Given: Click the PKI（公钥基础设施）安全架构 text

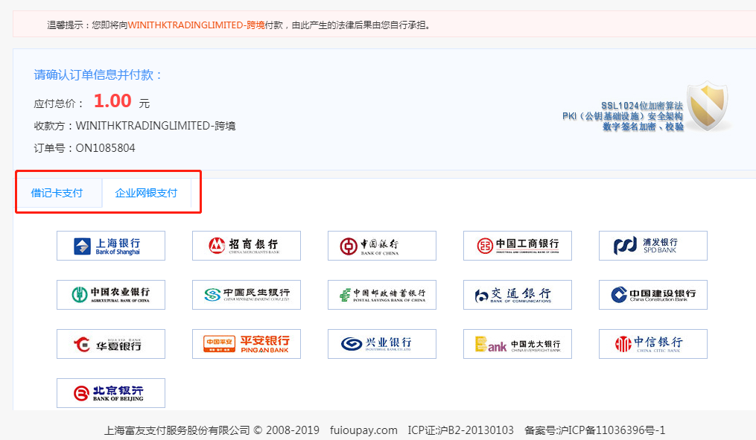Looking at the screenshot, I should tap(623, 116).
